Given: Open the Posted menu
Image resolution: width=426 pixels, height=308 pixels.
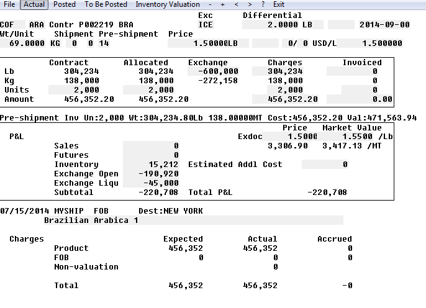Looking at the screenshot, I should coord(65,4).
